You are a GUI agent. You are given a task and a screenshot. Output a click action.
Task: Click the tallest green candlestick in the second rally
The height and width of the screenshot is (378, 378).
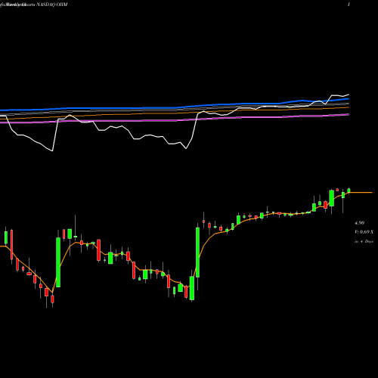coord(198,253)
